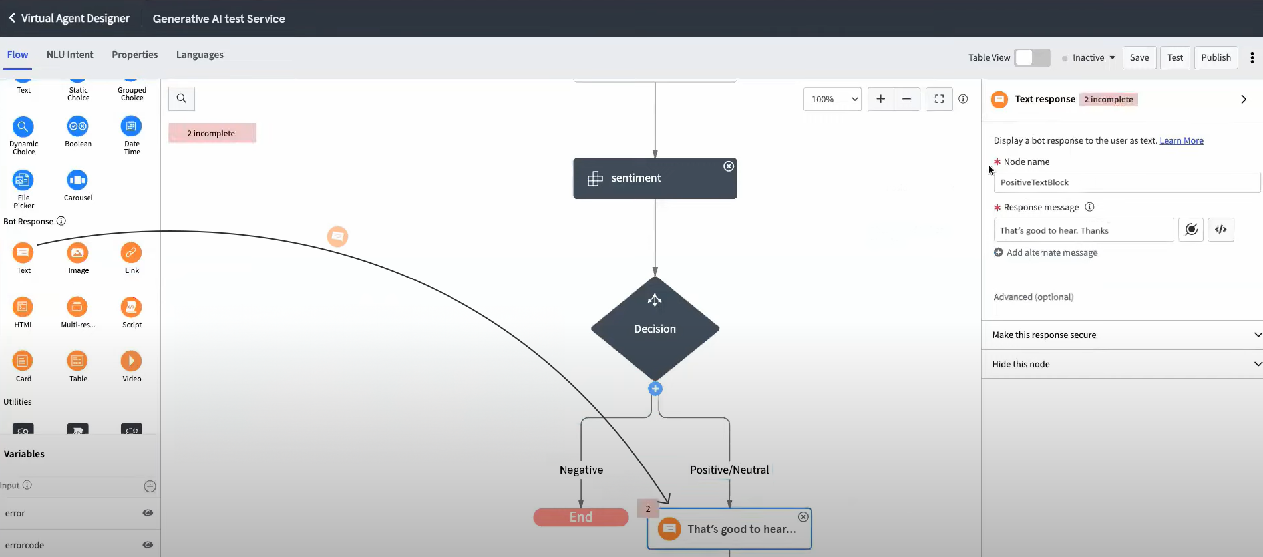Image resolution: width=1263 pixels, height=557 pixels.
Task: Click Advanced (optional) label
Action: click(1033, 297)
